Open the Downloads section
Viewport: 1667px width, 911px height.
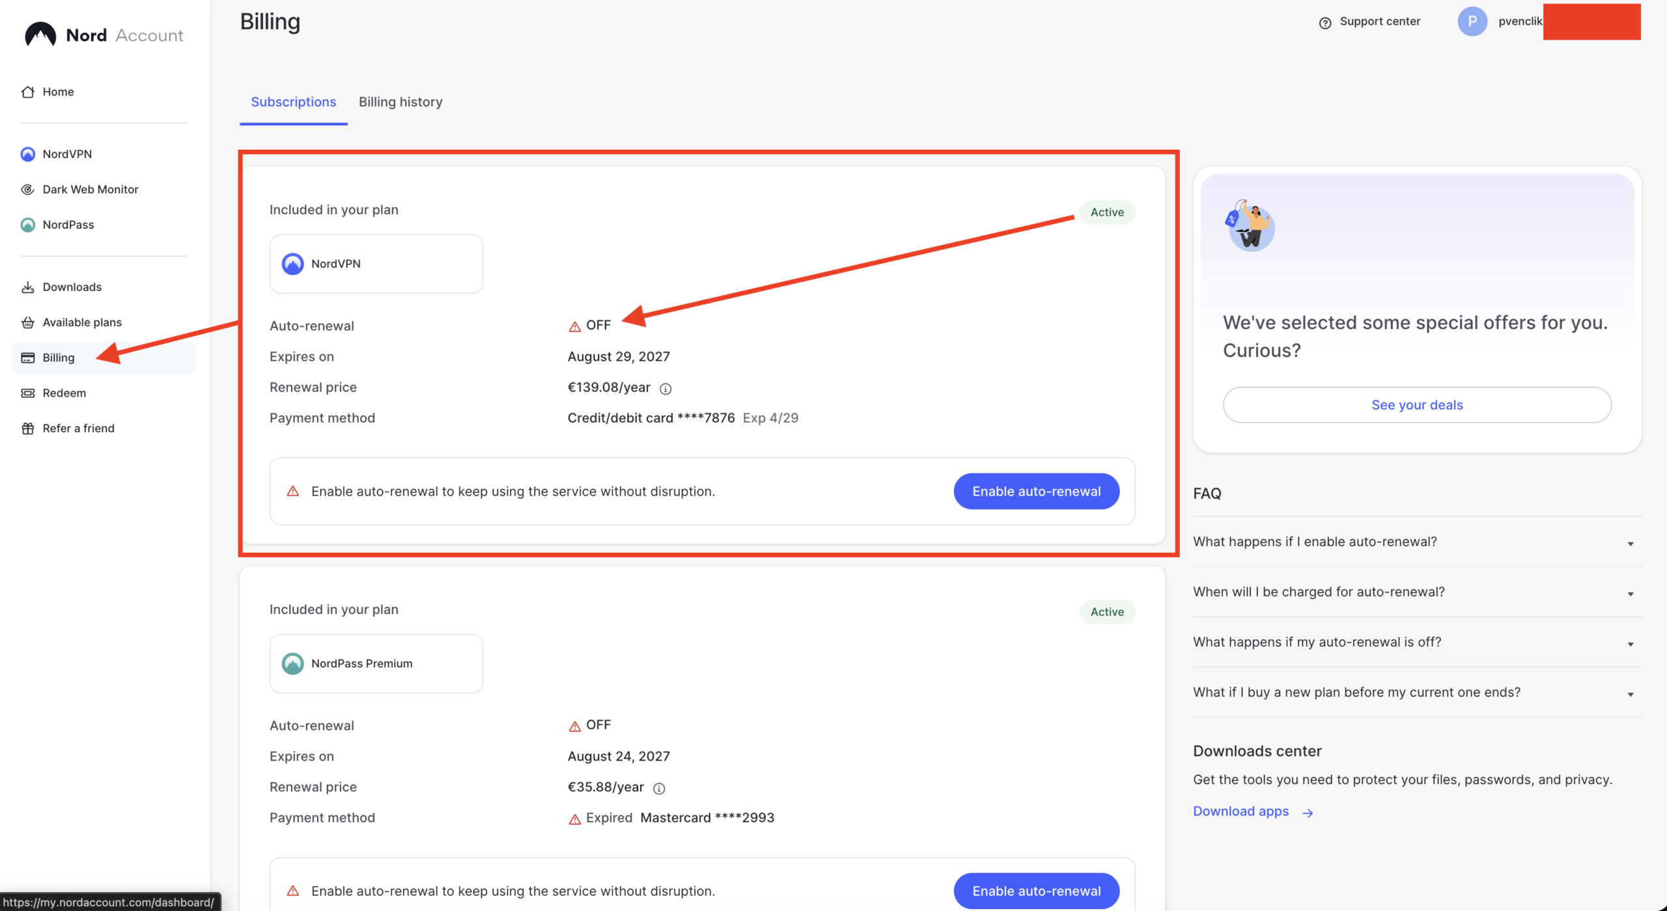click(x=72, y=287)
